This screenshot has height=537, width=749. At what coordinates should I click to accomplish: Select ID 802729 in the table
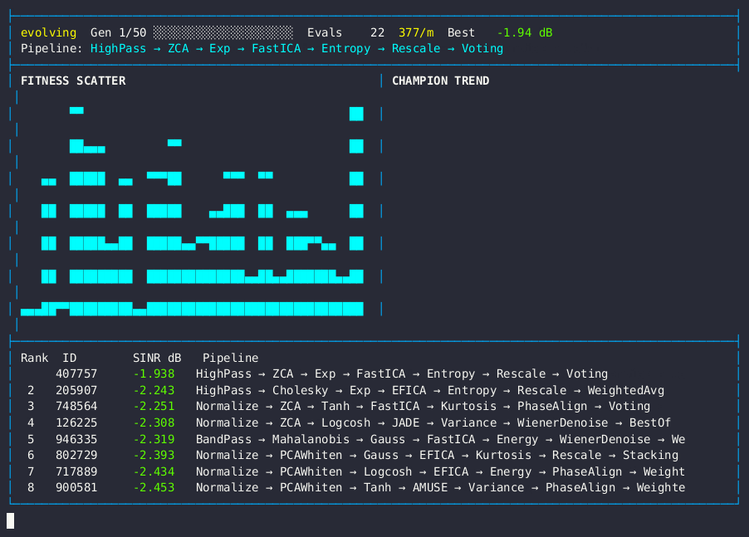pyautogui.click(x=76, y=456)
